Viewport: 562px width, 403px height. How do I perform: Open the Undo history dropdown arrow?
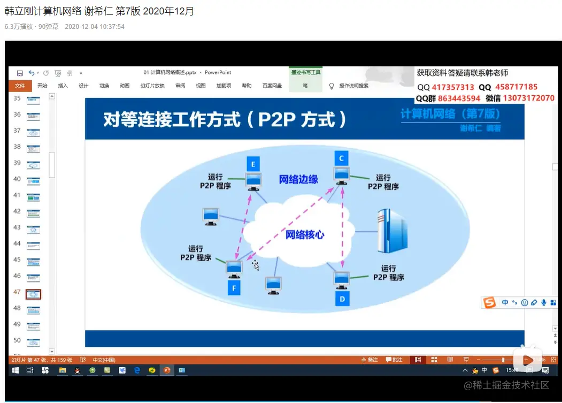37,73
